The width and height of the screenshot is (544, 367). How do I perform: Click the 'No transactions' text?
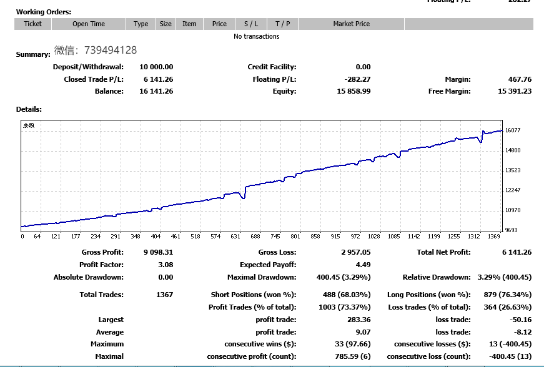257,36
